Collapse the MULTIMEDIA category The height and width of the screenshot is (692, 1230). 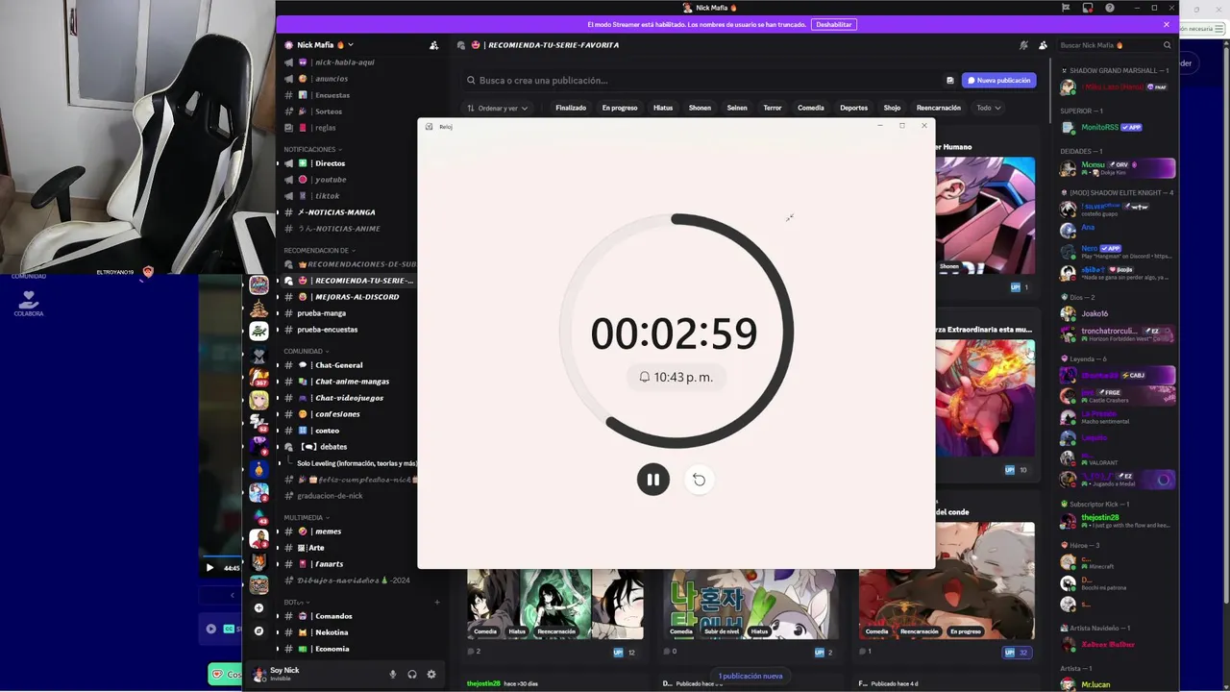pyautogui.click(x=306, y=518)
